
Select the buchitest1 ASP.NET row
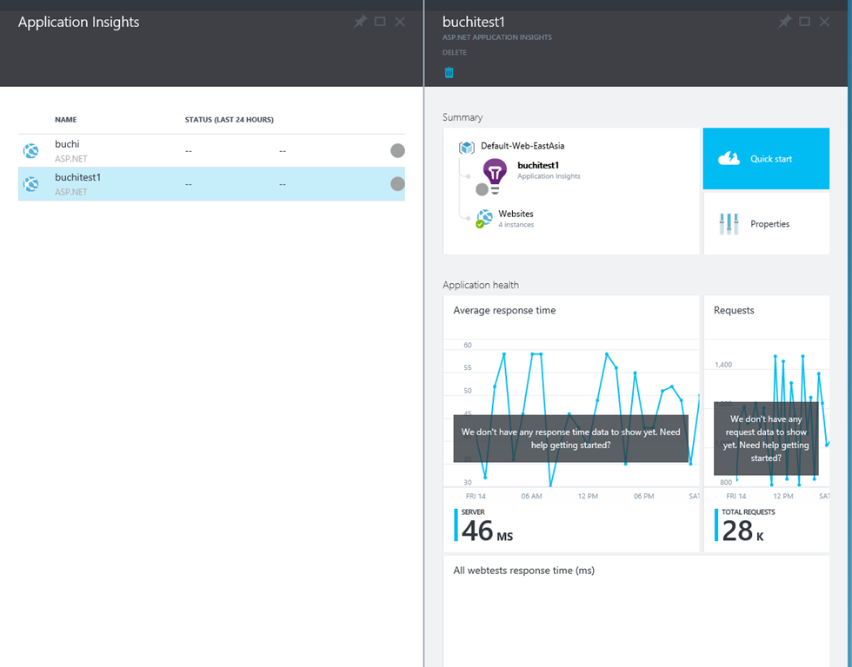(211, 184)
